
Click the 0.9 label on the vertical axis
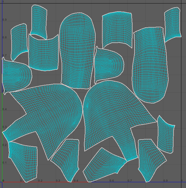4,20
